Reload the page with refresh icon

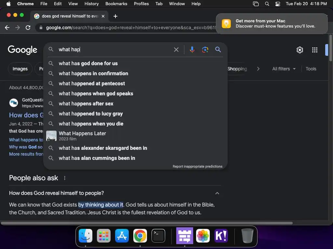coord(28,28)
